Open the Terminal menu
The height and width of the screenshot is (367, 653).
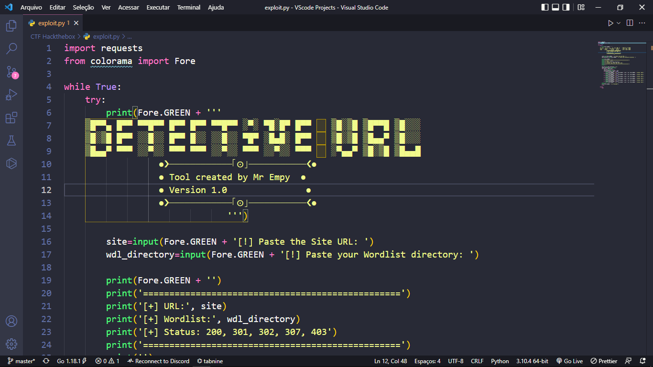(x=189, y=7)
